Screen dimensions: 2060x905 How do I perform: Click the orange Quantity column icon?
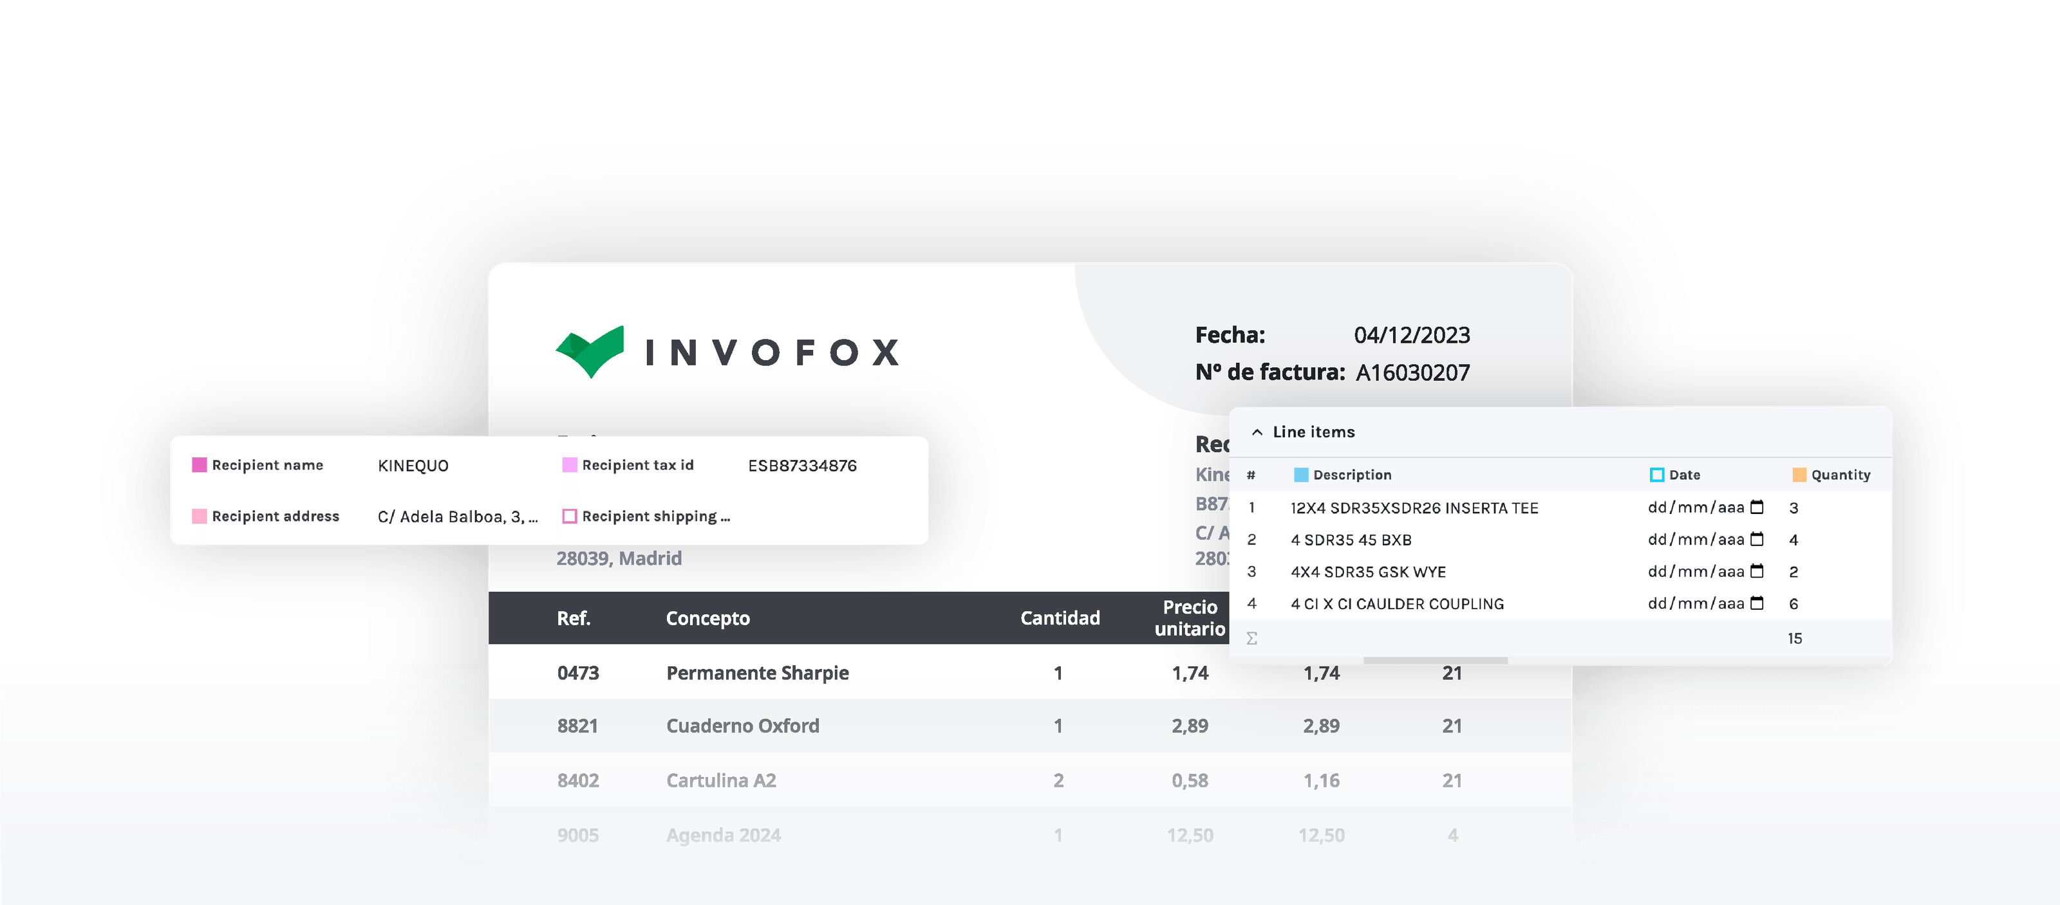click(x=1799, y=473)
